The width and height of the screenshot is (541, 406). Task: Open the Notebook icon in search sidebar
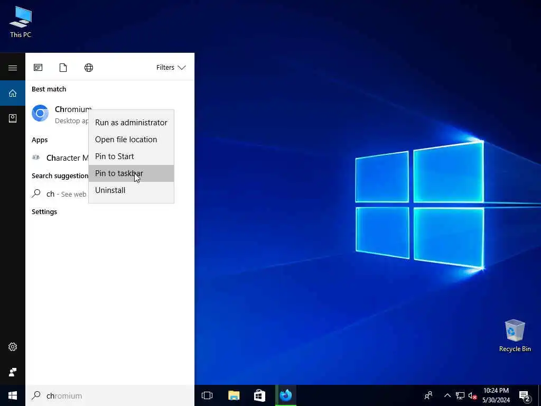[13, 118]
